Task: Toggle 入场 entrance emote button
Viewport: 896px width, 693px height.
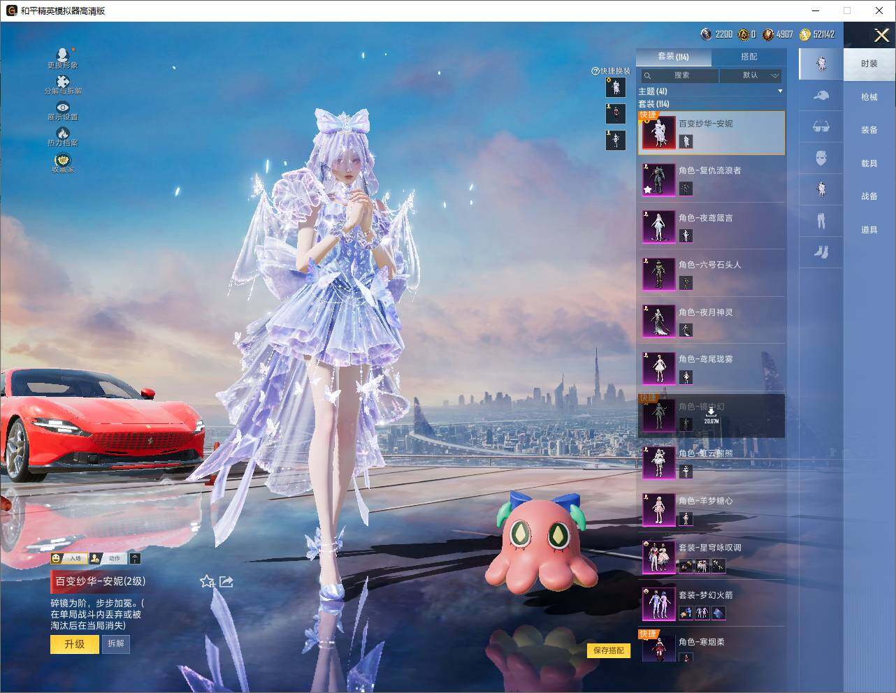Action: pyautogui.click(x=68, y=558)
